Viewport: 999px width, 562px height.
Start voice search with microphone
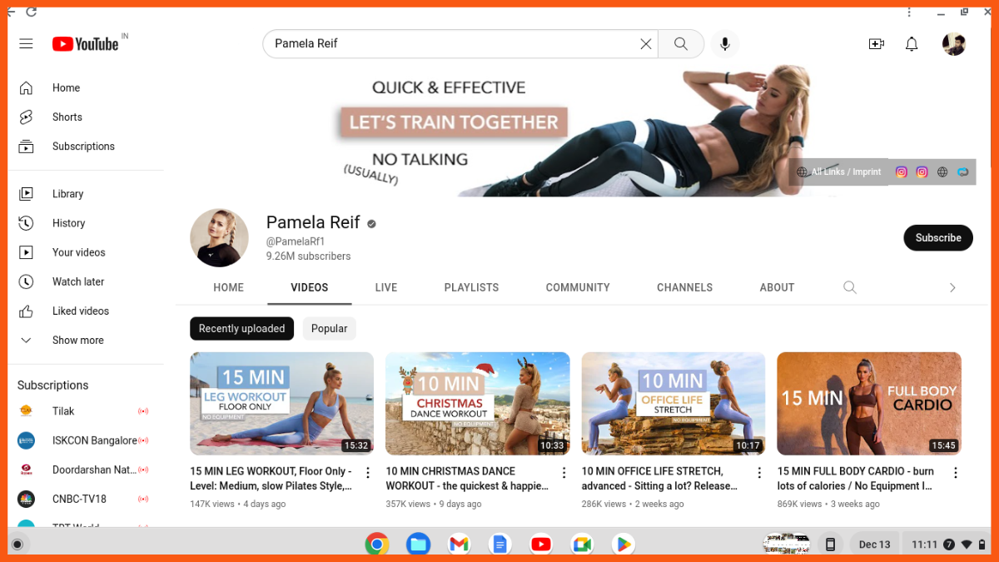(x=725, y=44)
